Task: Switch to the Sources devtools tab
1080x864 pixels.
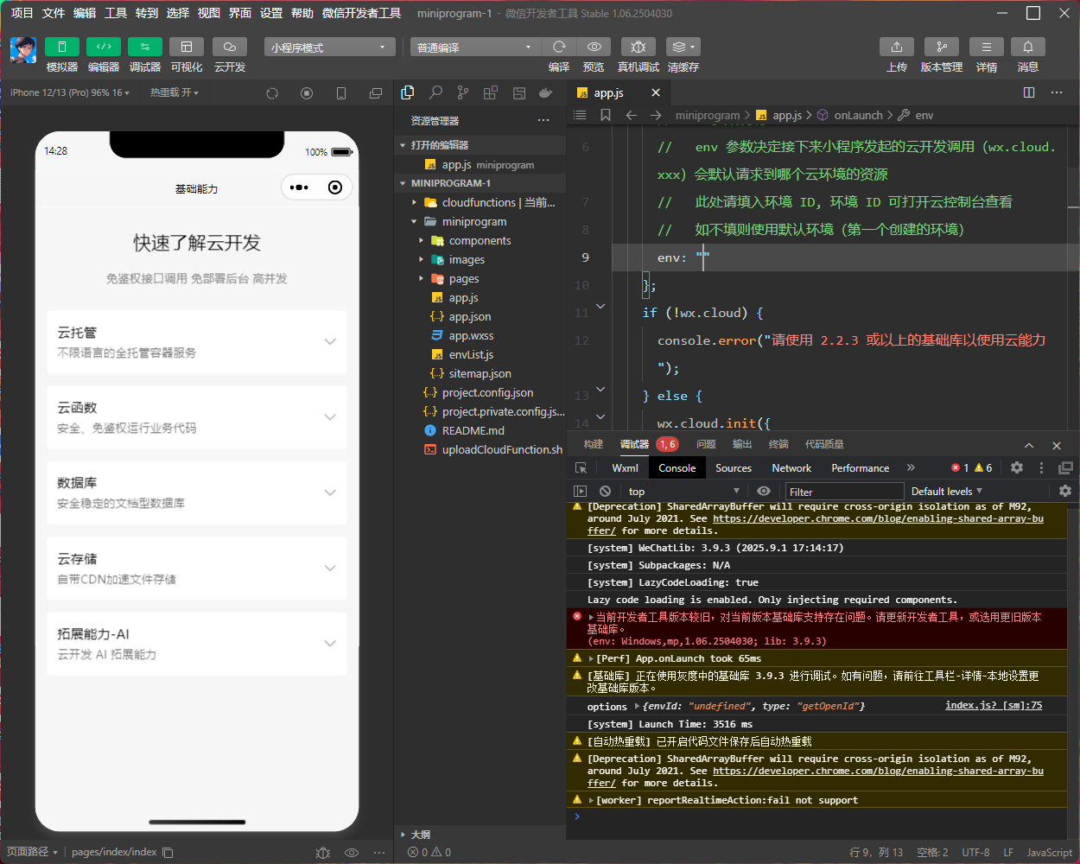Action: pos(734,467)
